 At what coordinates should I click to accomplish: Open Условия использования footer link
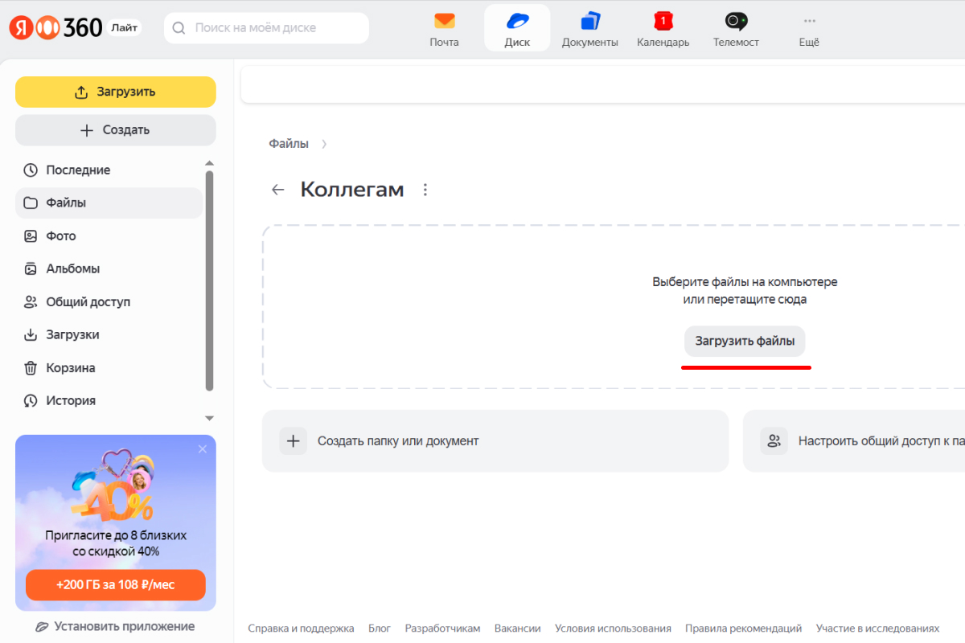(613, 629)
